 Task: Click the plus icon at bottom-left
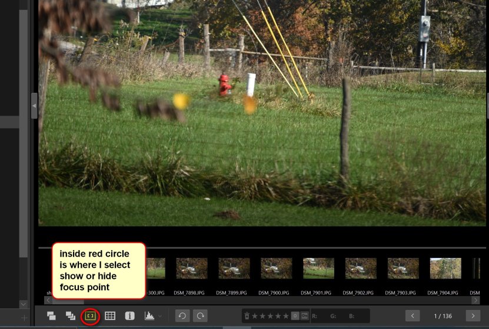tap(24, 318)
